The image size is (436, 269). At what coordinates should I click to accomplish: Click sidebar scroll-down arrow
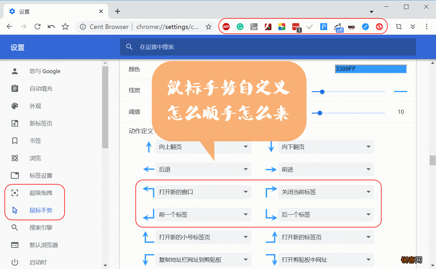105,265
